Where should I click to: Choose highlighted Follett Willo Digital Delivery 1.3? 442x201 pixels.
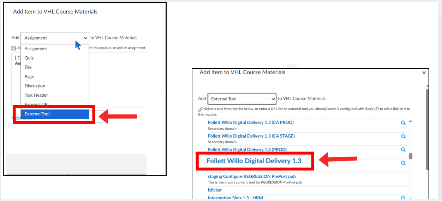[254, 161]
